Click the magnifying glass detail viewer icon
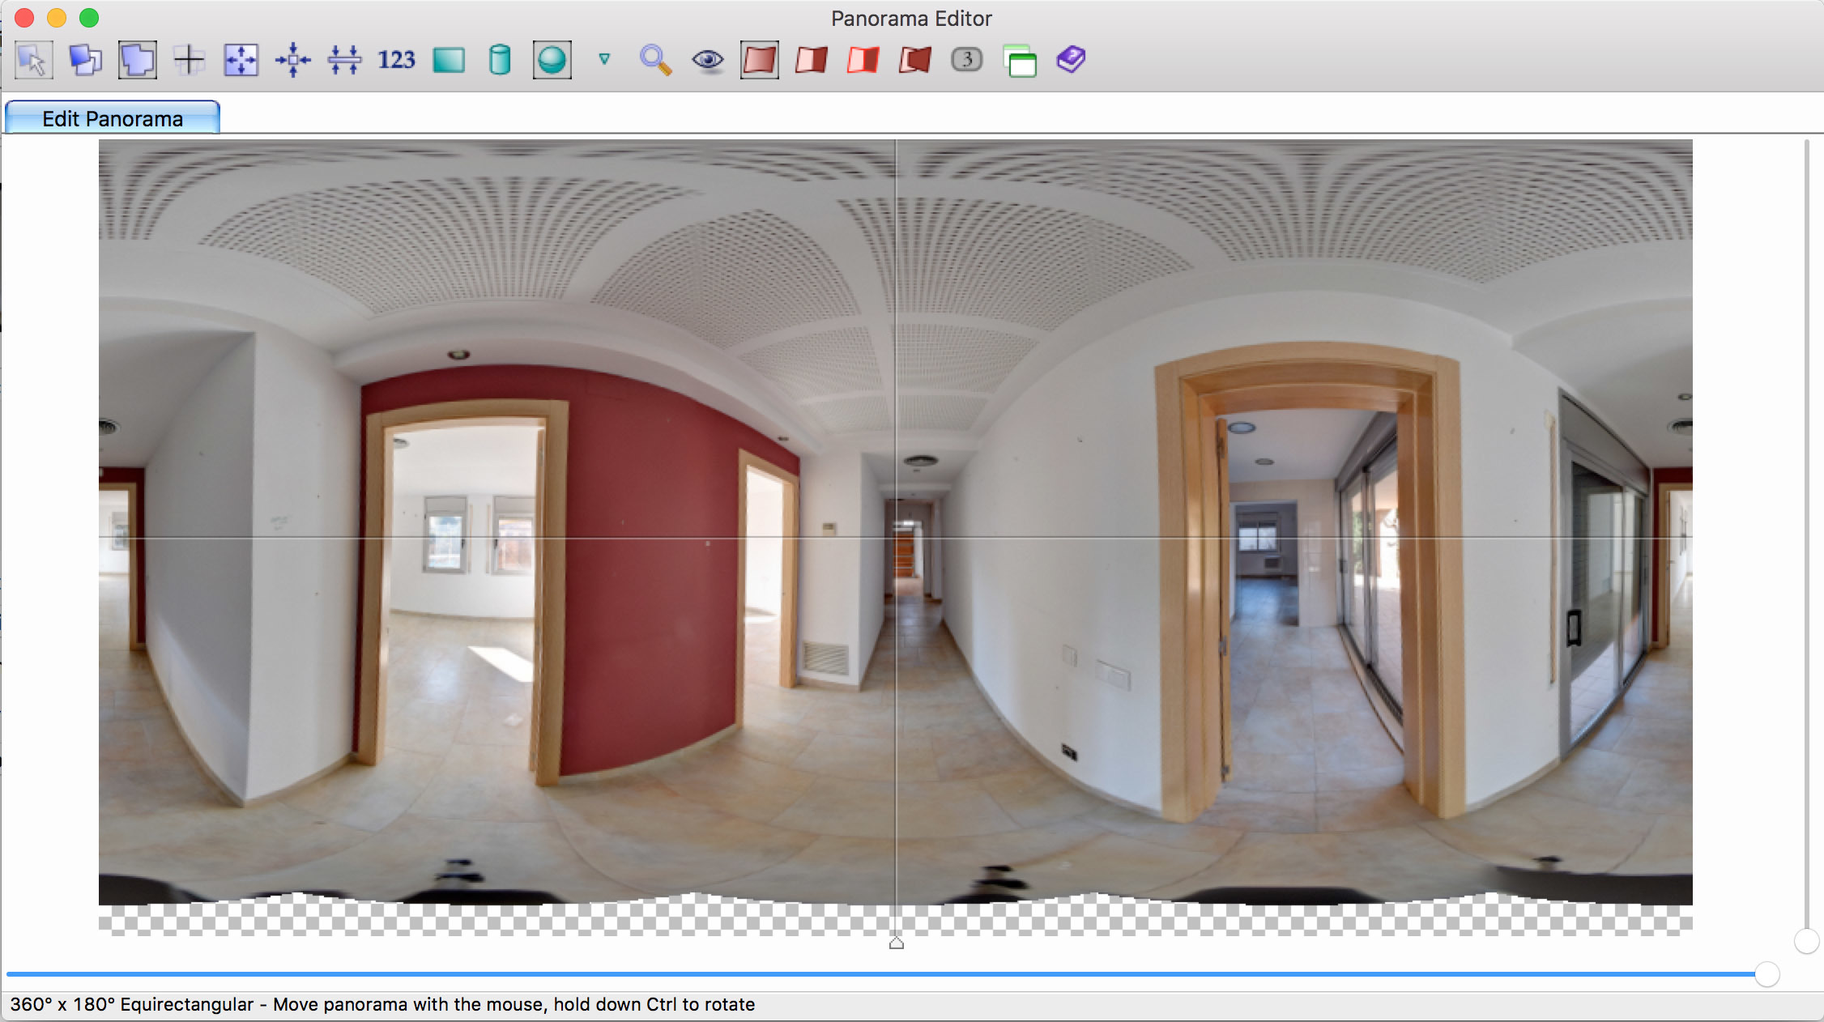This screenshot has height=1022, width=1824. [x=655, y=60]
